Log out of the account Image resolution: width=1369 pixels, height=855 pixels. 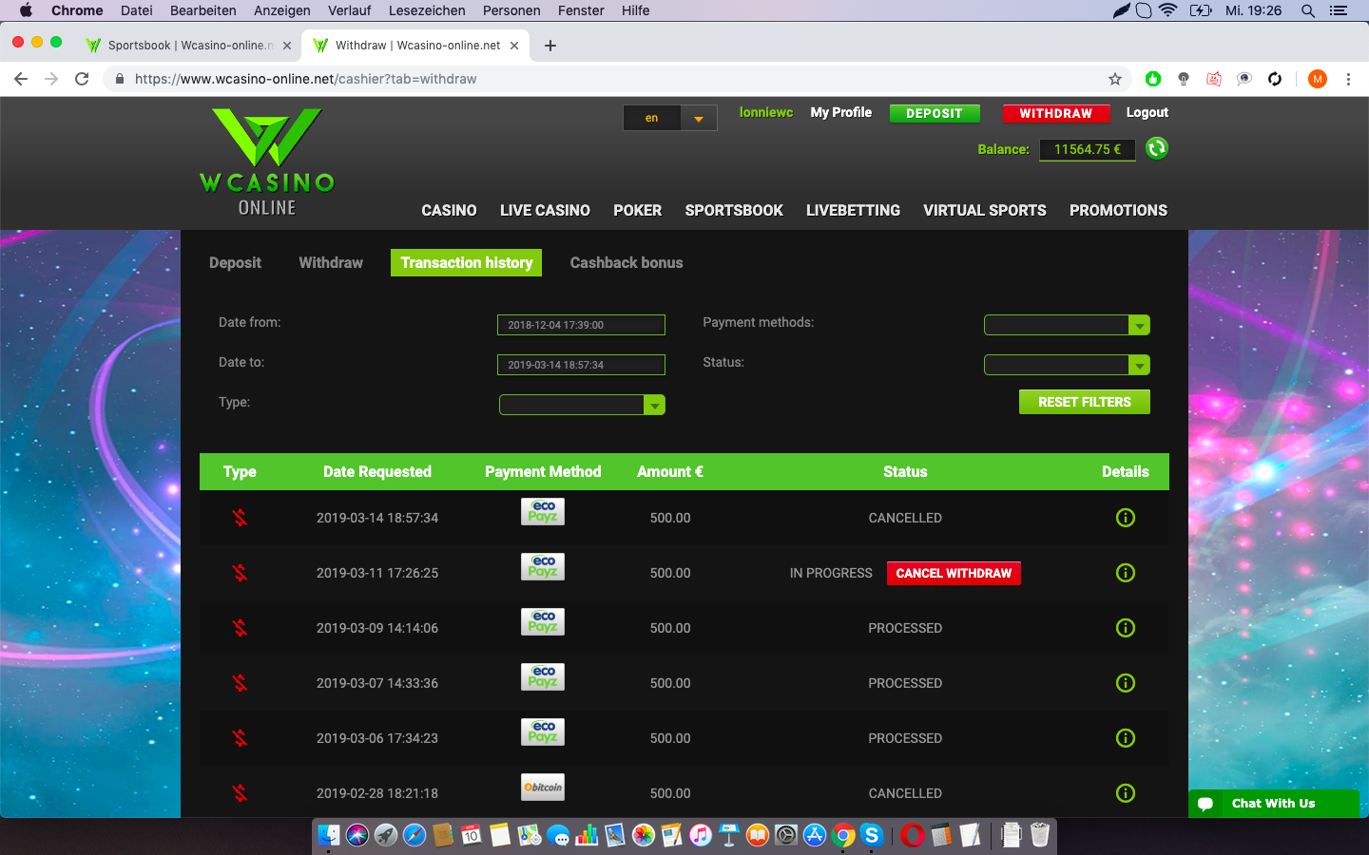pyautogui.click(x=1147, y=112)
